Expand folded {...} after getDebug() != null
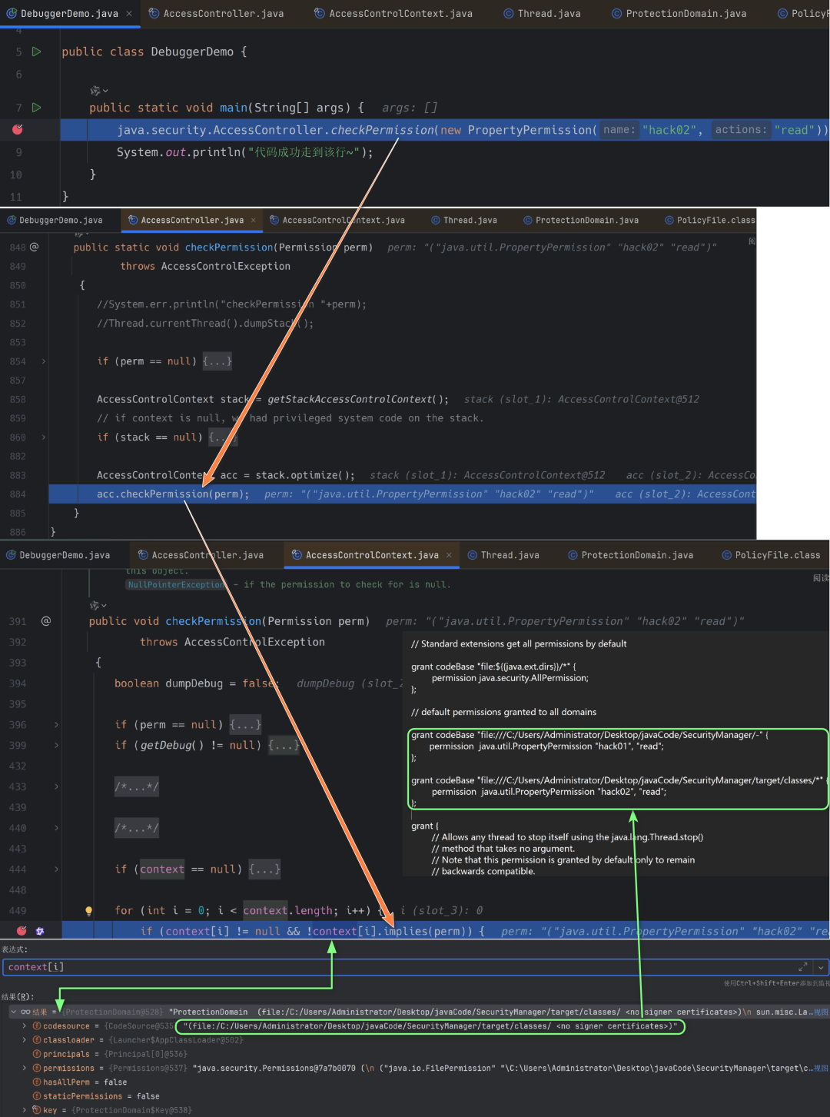The height and width of the screenshot is (1117, 830). (284, 746)
